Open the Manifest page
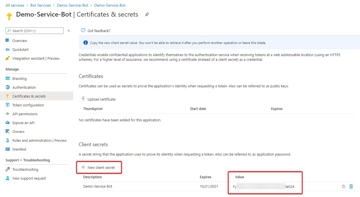The height and width of the screenshot is (197, 360). [x=19, y=149]
